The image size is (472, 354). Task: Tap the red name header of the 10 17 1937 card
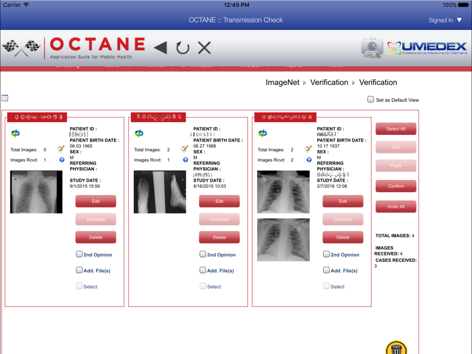click(286, 117)
